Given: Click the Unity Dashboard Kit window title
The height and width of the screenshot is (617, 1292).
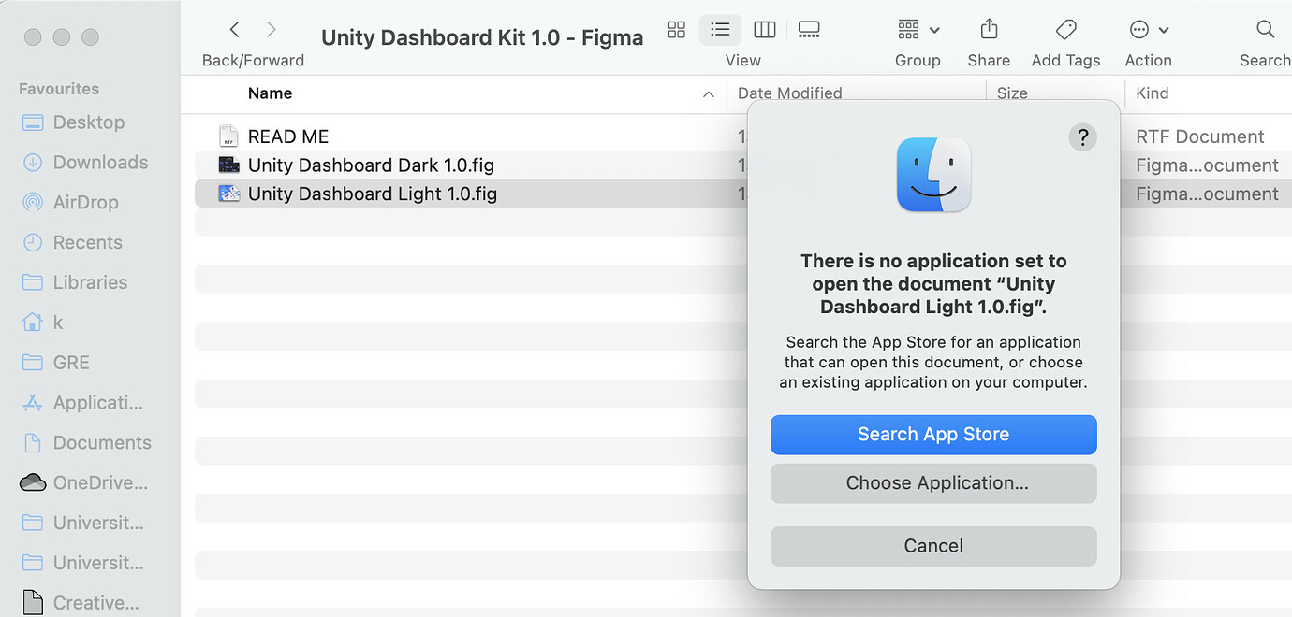Looking at the screenshot, I should pos(482,37).
